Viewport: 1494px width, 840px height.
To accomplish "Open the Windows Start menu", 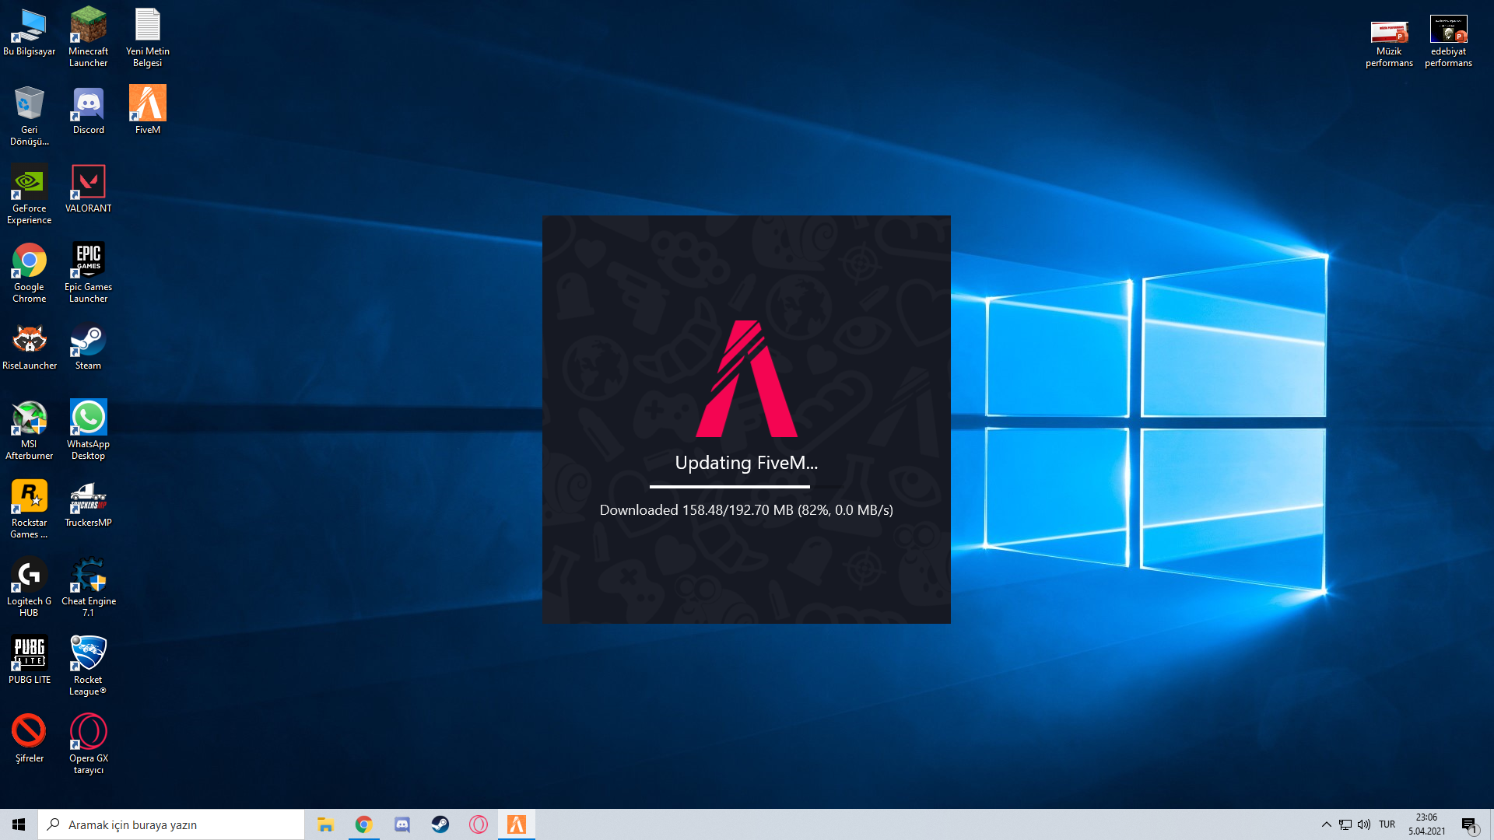I will point(19,824).
